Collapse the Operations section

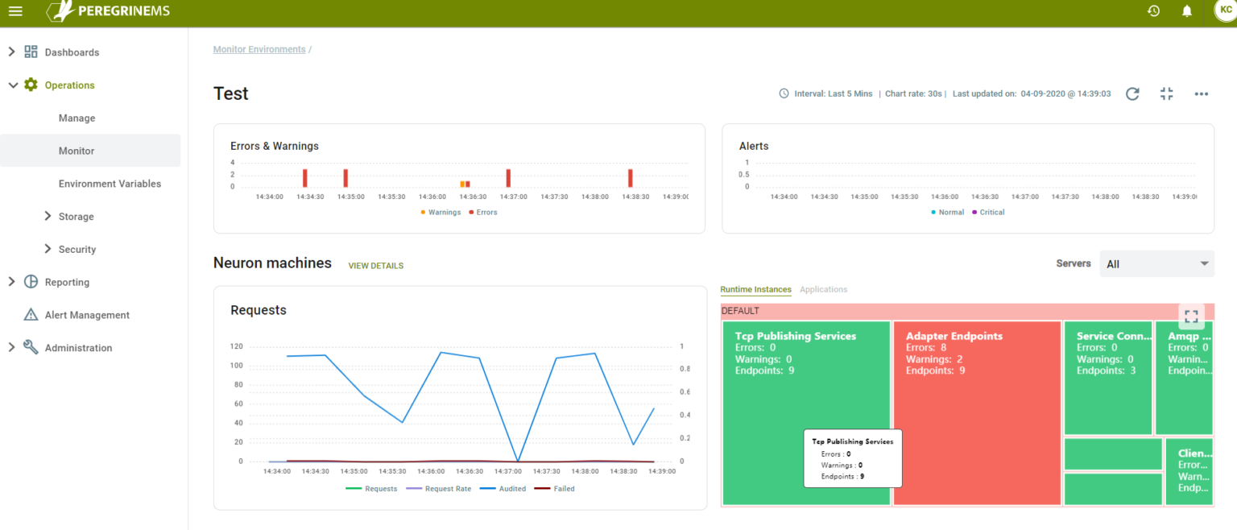click(x=68, y=85)
